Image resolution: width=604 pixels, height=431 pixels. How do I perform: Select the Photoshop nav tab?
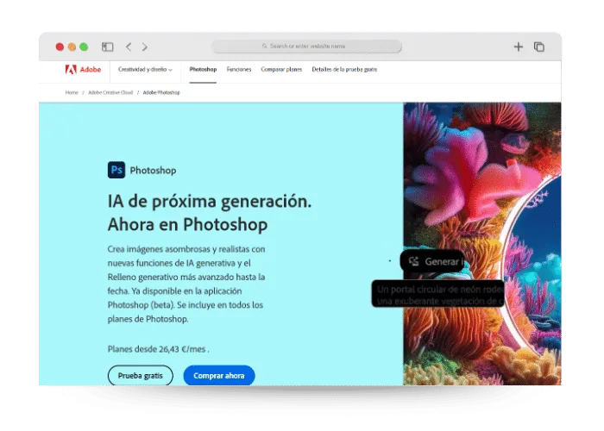click(203, 69)
